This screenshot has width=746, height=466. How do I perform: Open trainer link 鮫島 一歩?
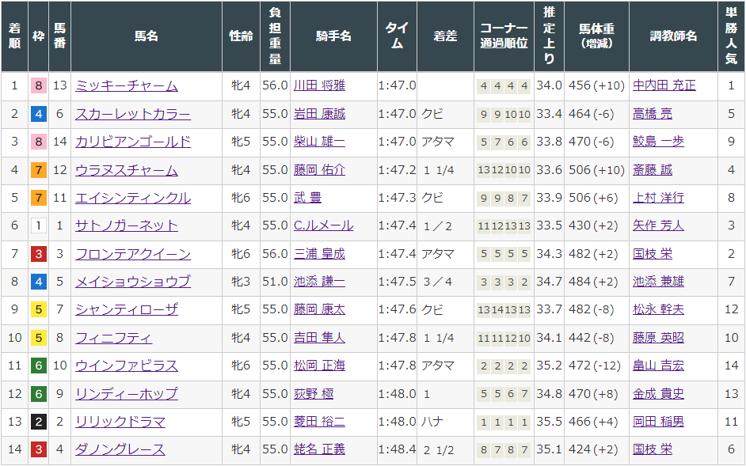tap(658, 142)
